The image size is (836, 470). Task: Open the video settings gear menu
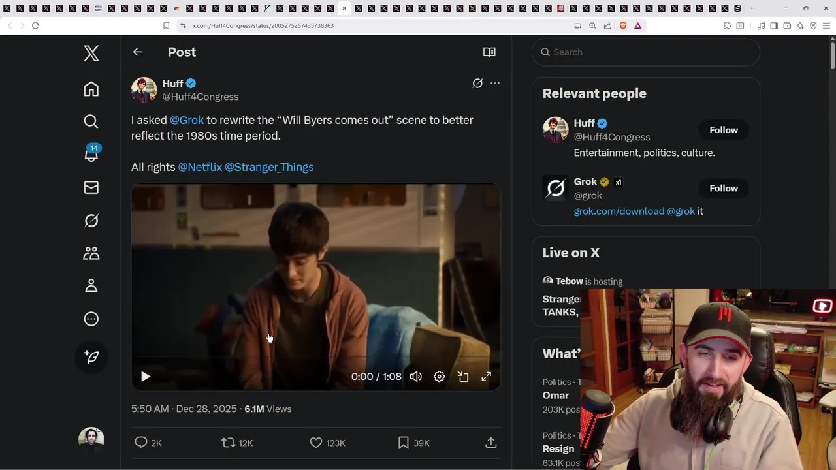click(x=440, y=377)
